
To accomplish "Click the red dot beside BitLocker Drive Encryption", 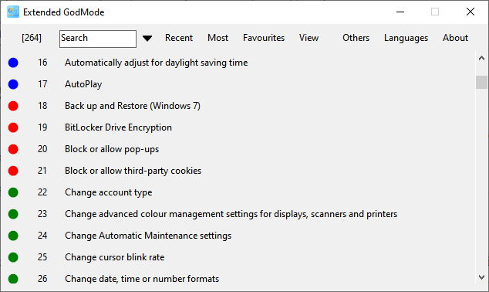I will [x=13, y=127].
